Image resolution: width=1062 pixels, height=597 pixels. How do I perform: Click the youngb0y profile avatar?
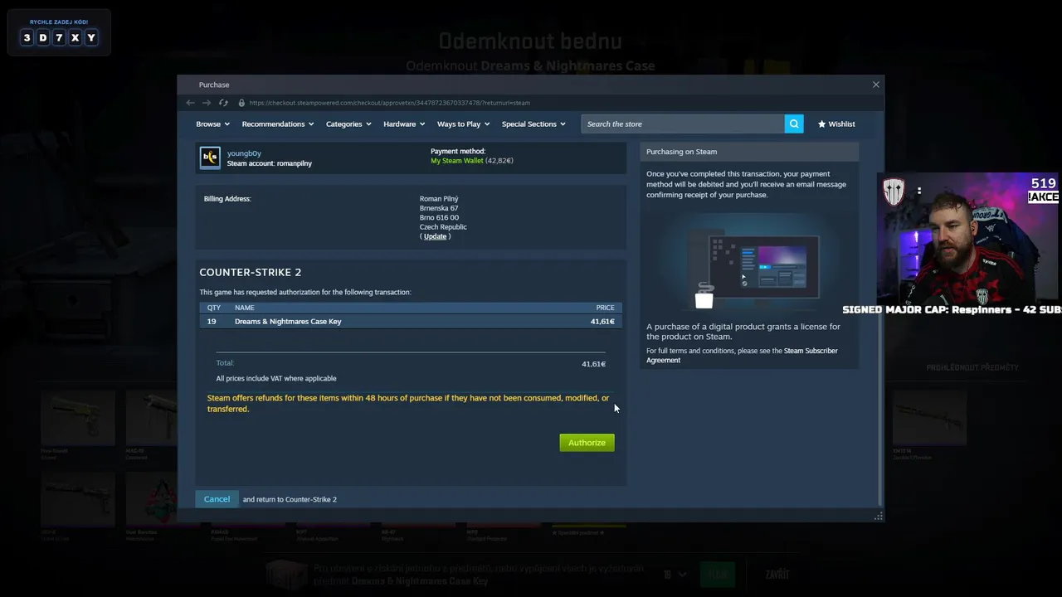pos(210,157)
